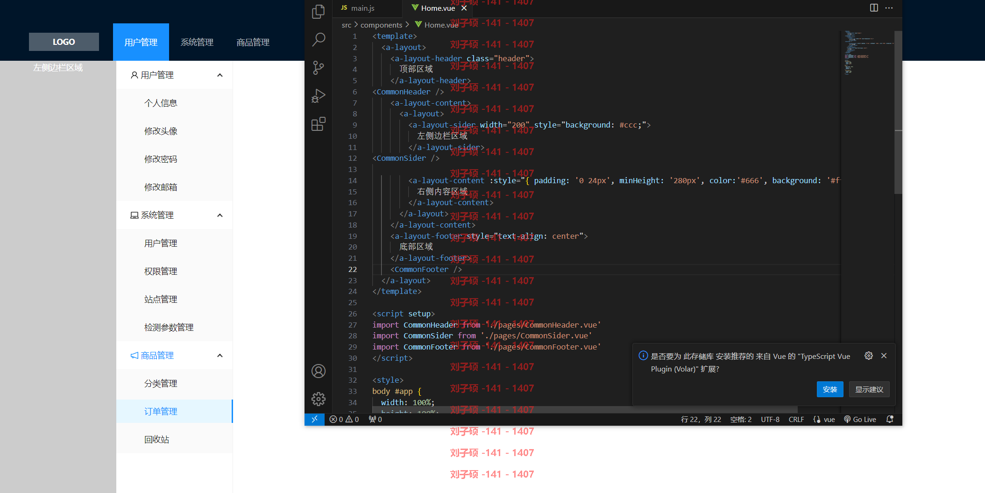This screenshot has height=493, width=985.
Task: Open 修改邮箱 menu item
Action: click(x=175, y=187)
